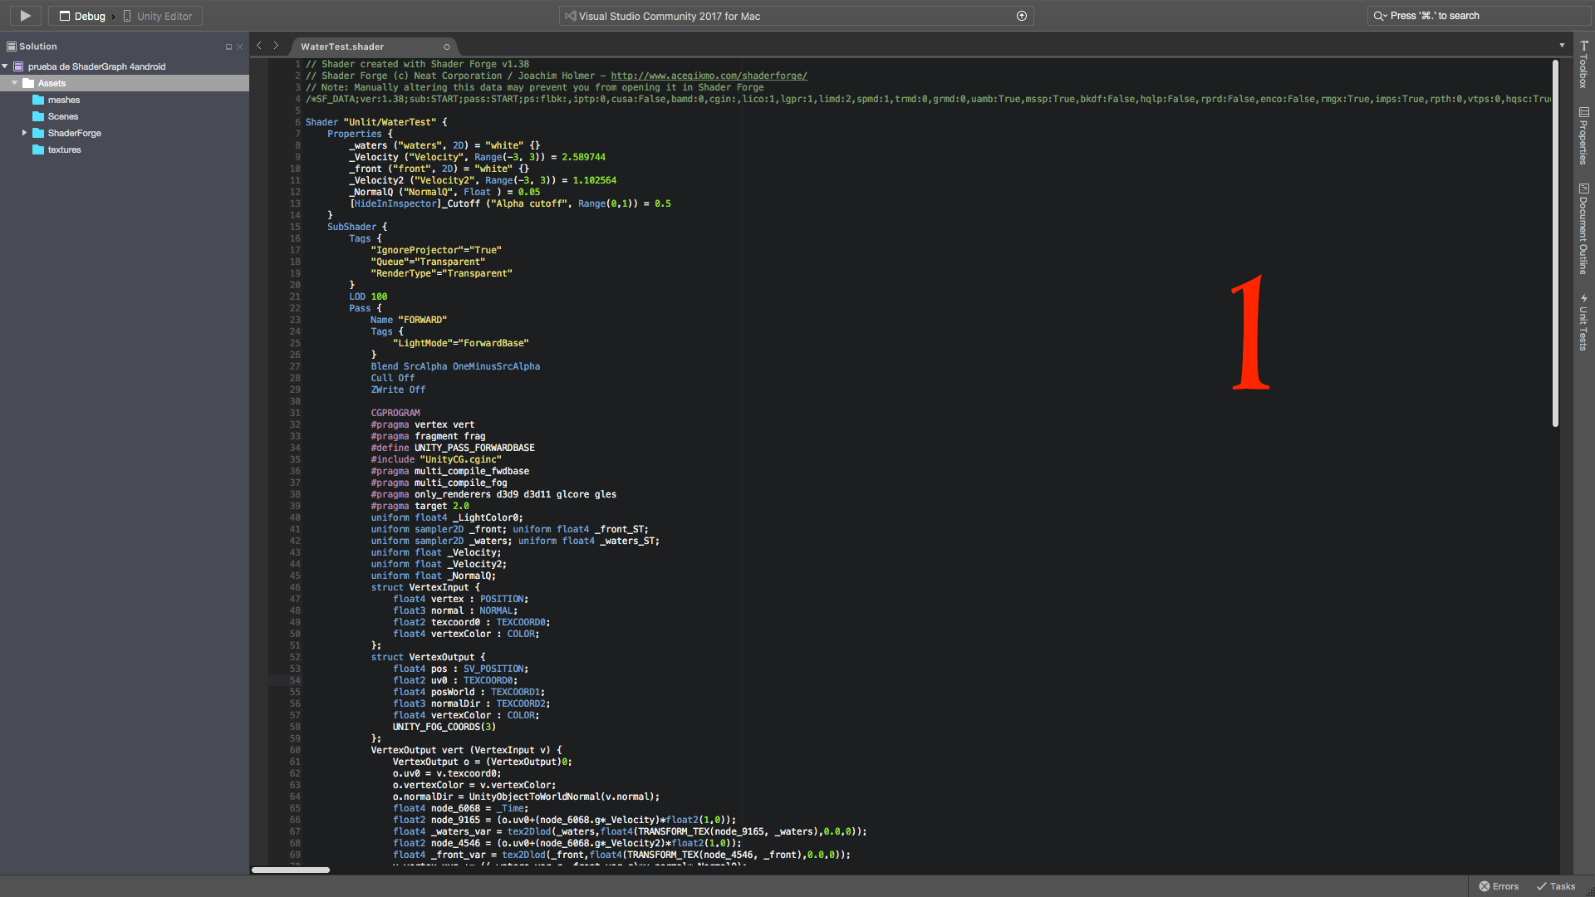Click the Visual Studio Community 2017 tab
Image resolution: width=1595 pixels, height=897 pixels.
[797, 15]
